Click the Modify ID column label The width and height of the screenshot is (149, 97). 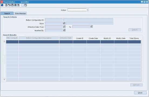click(x=107, y=38)
